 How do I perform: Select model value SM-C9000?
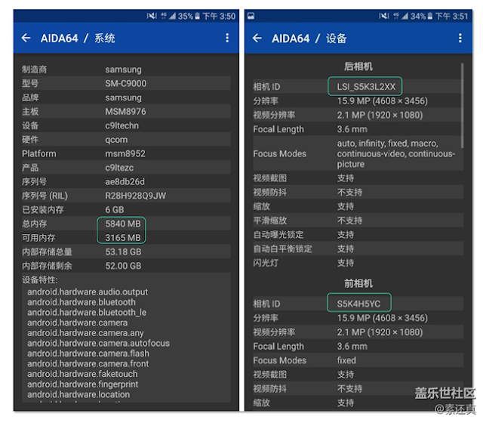[x=126, y=83]
